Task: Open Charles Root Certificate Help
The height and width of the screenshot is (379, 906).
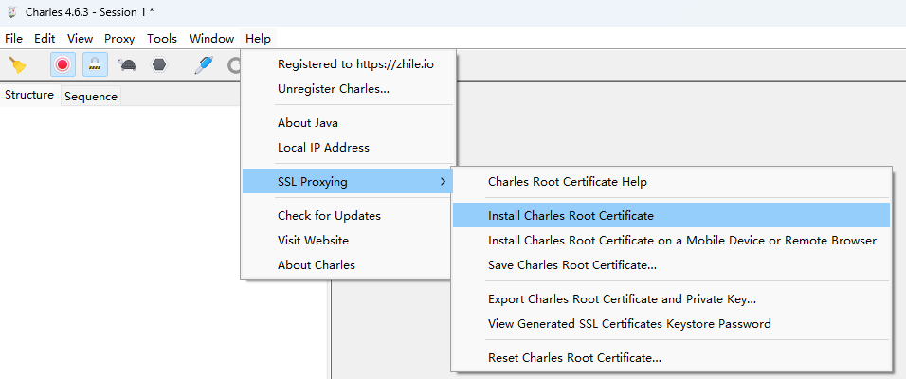Action: 671,181
